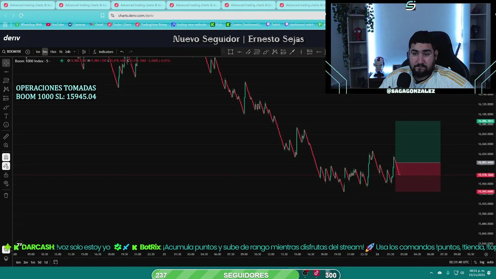496x279 pixels.
Task: Pick arrow tool in floating favorites toolbar
Action: [292, 52]
